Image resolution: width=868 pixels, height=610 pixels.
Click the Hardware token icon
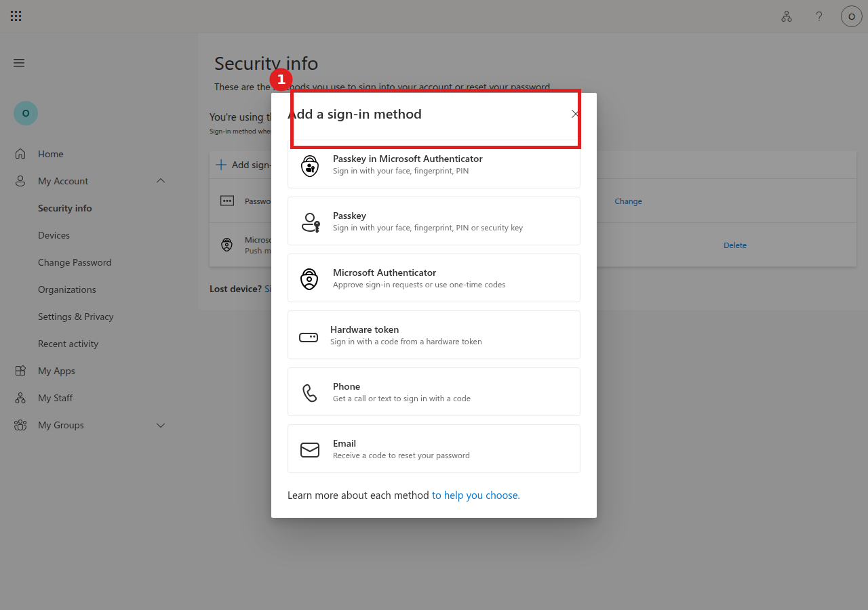click(309, 337)
